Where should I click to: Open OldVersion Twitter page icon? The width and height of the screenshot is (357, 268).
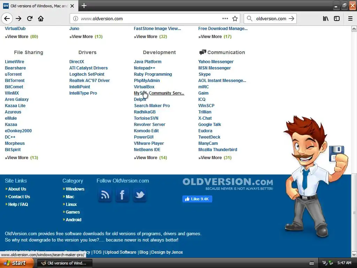(139, 195)
